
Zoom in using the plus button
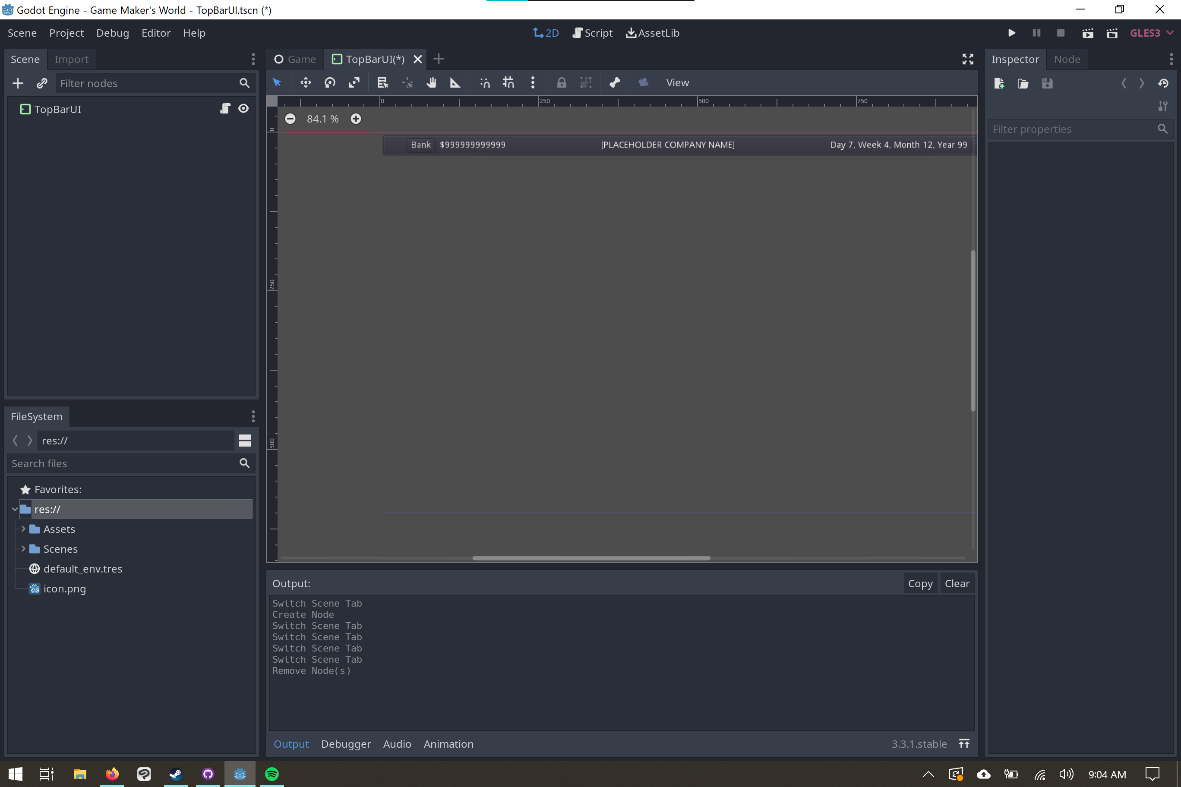point(356,119)
